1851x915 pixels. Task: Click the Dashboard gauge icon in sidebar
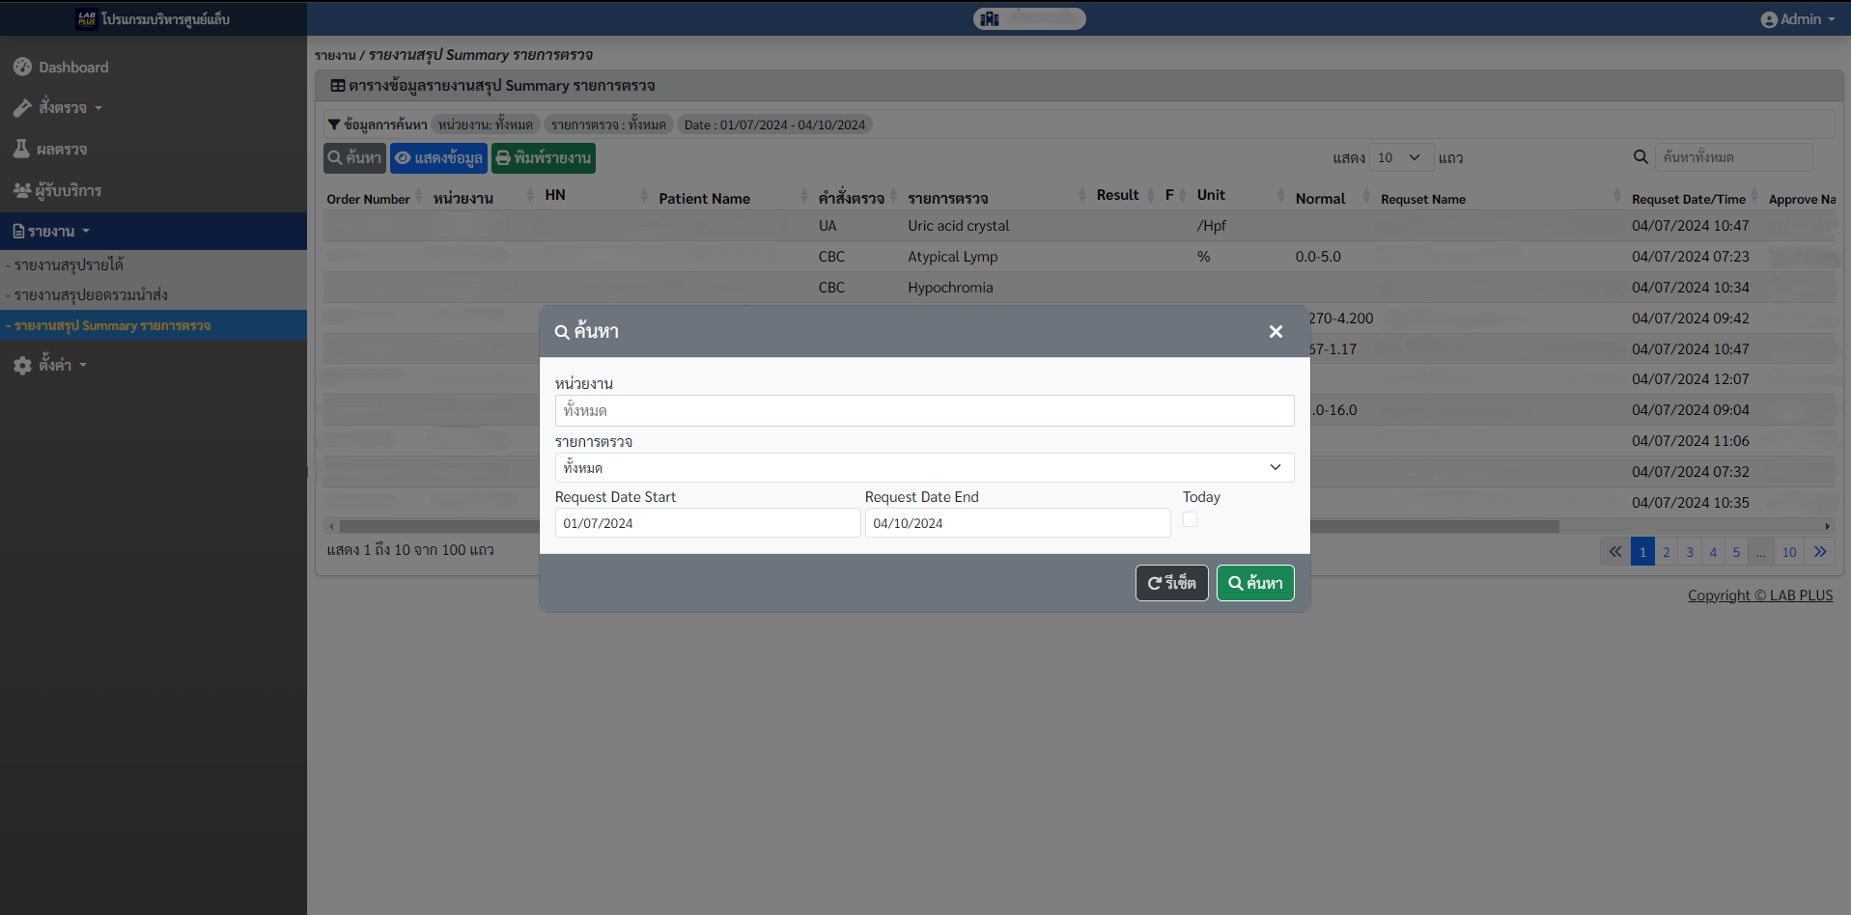point(22,67)
